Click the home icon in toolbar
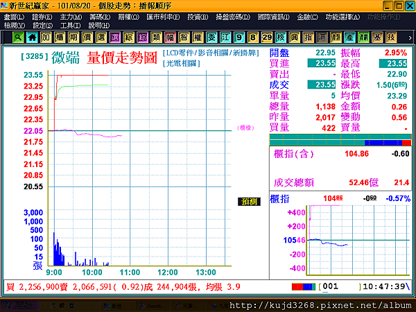 point(32,37)
